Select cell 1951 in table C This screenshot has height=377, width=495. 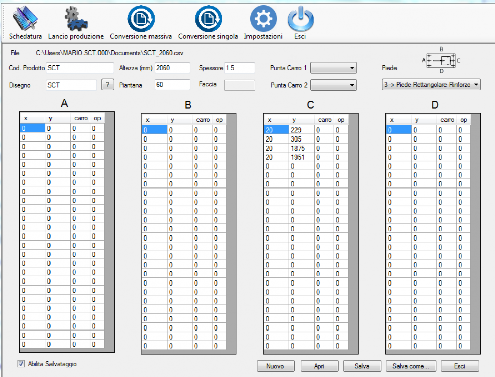click(302, 157)
